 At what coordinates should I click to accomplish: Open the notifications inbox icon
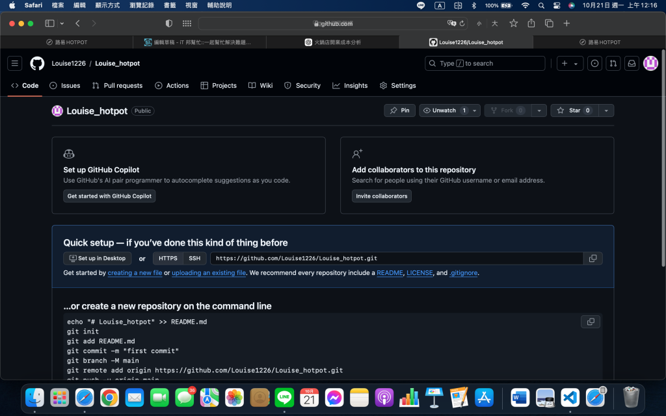(632, 63)
